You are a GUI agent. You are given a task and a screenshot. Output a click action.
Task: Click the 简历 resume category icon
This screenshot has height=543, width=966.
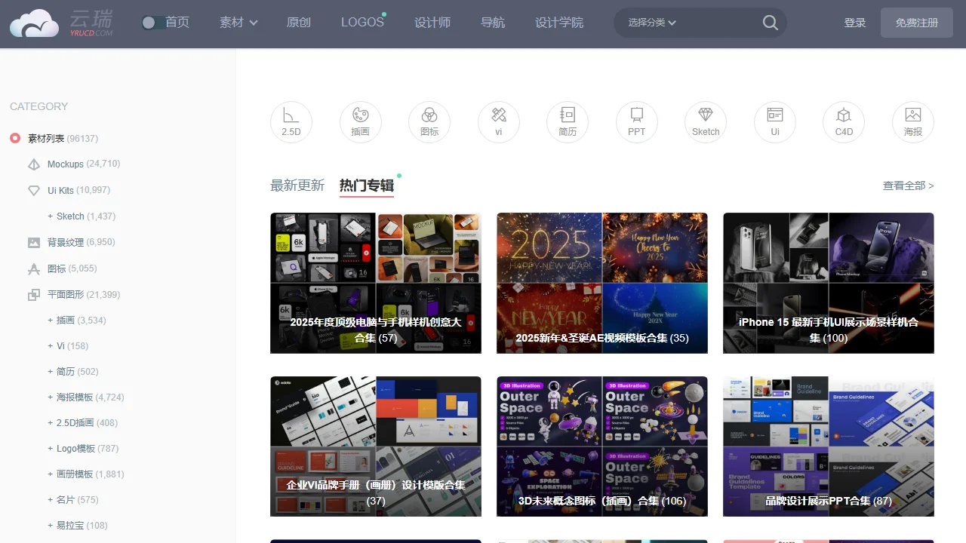pyautogui.click(x=568, y=121)
